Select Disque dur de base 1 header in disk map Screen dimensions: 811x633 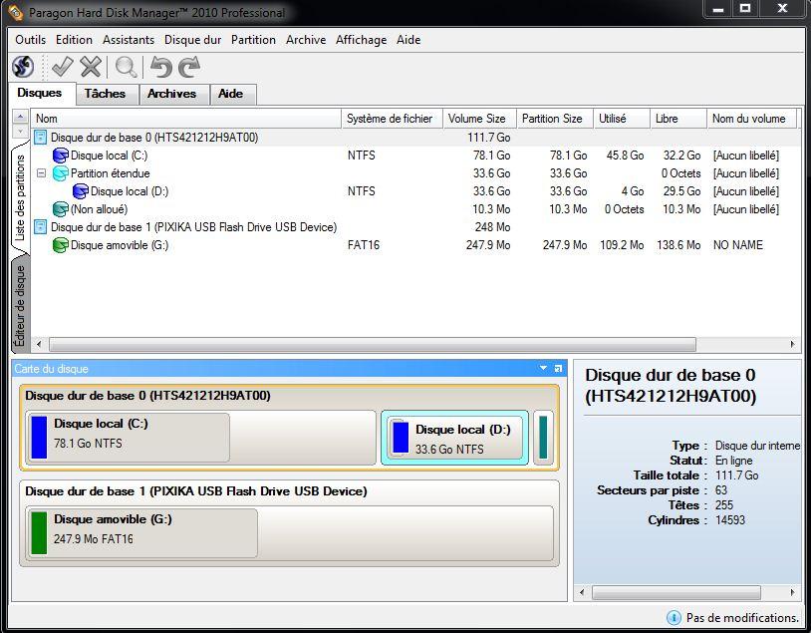196,491
